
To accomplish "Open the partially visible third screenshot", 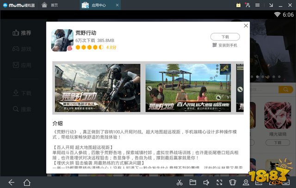I will (x=240, y=88).
